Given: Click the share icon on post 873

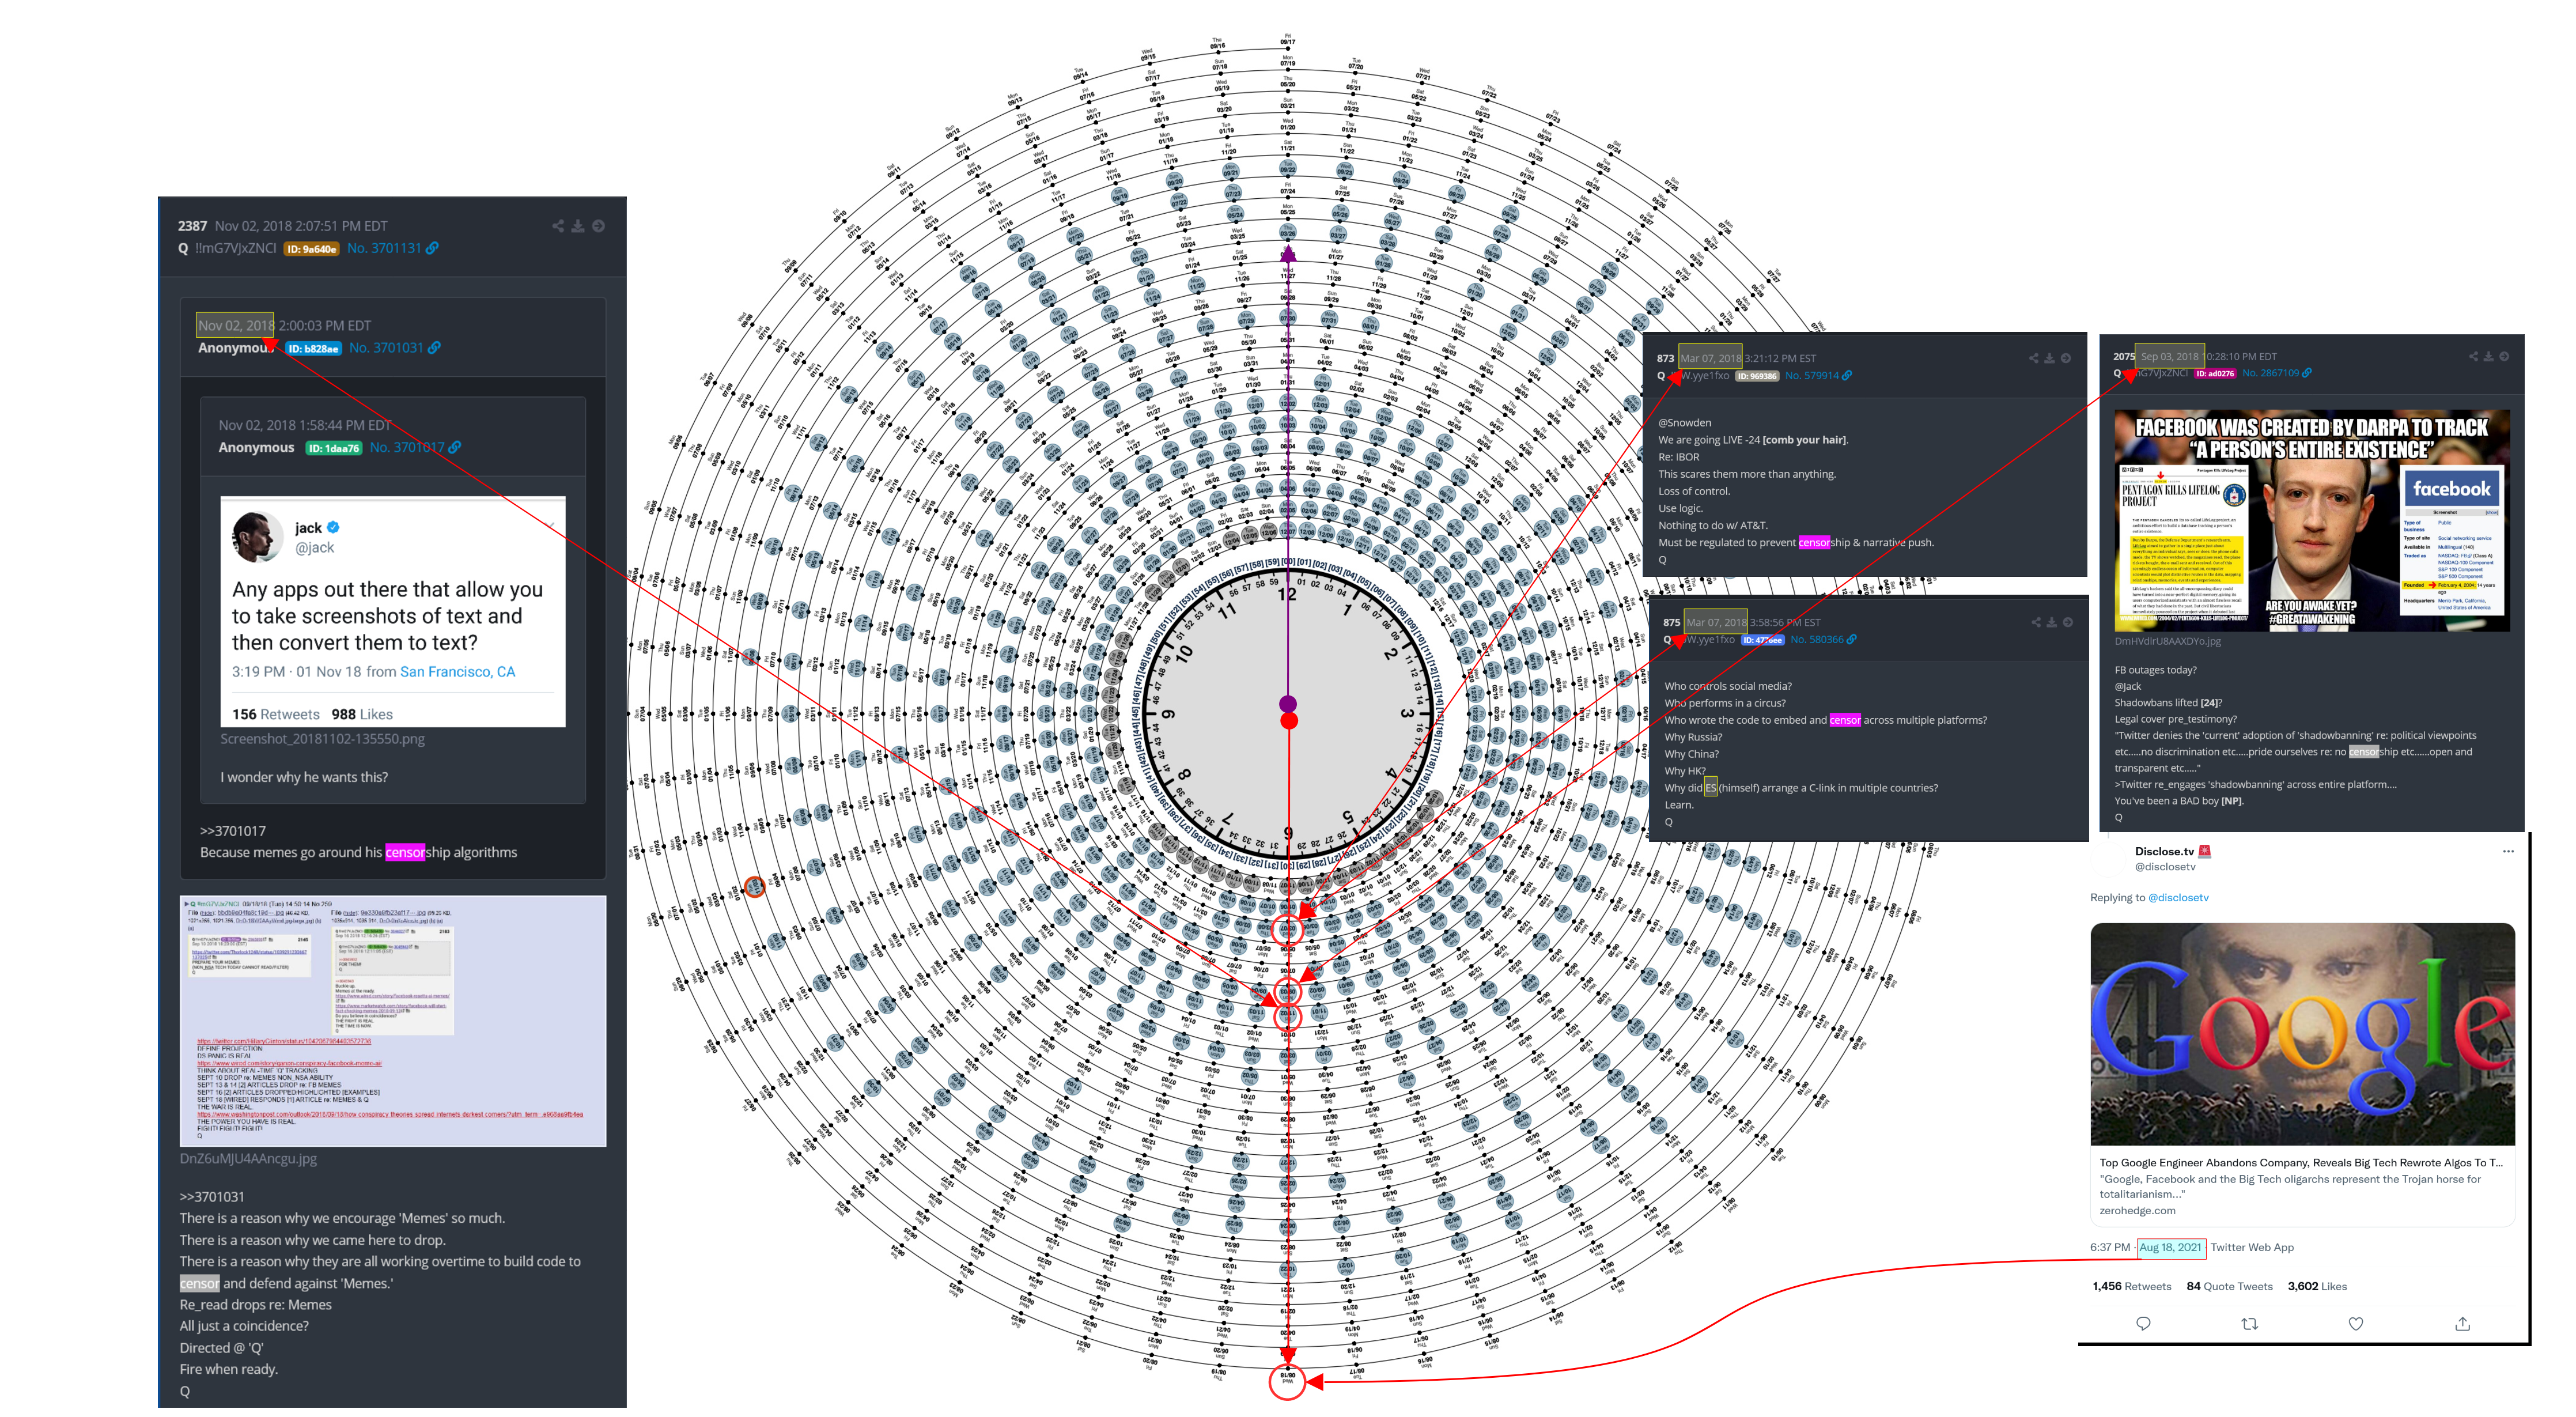Looking at the screenshot, I should (x=2033, y=358).
